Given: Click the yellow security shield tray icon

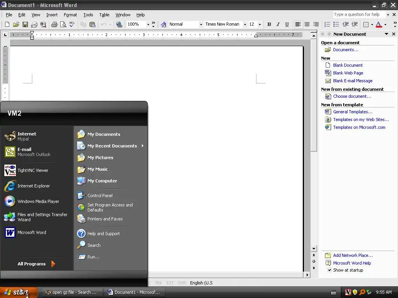Looking at the screenshot, I should (x=355, y=292).
